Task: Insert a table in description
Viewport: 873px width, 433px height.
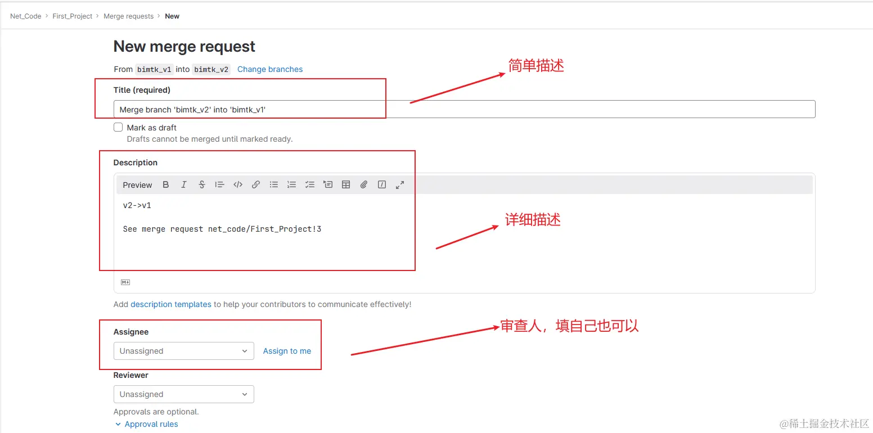Action: coord(345,184)
